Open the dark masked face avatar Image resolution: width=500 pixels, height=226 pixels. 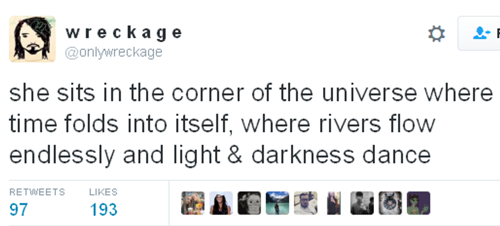click(x=249, y=203)
